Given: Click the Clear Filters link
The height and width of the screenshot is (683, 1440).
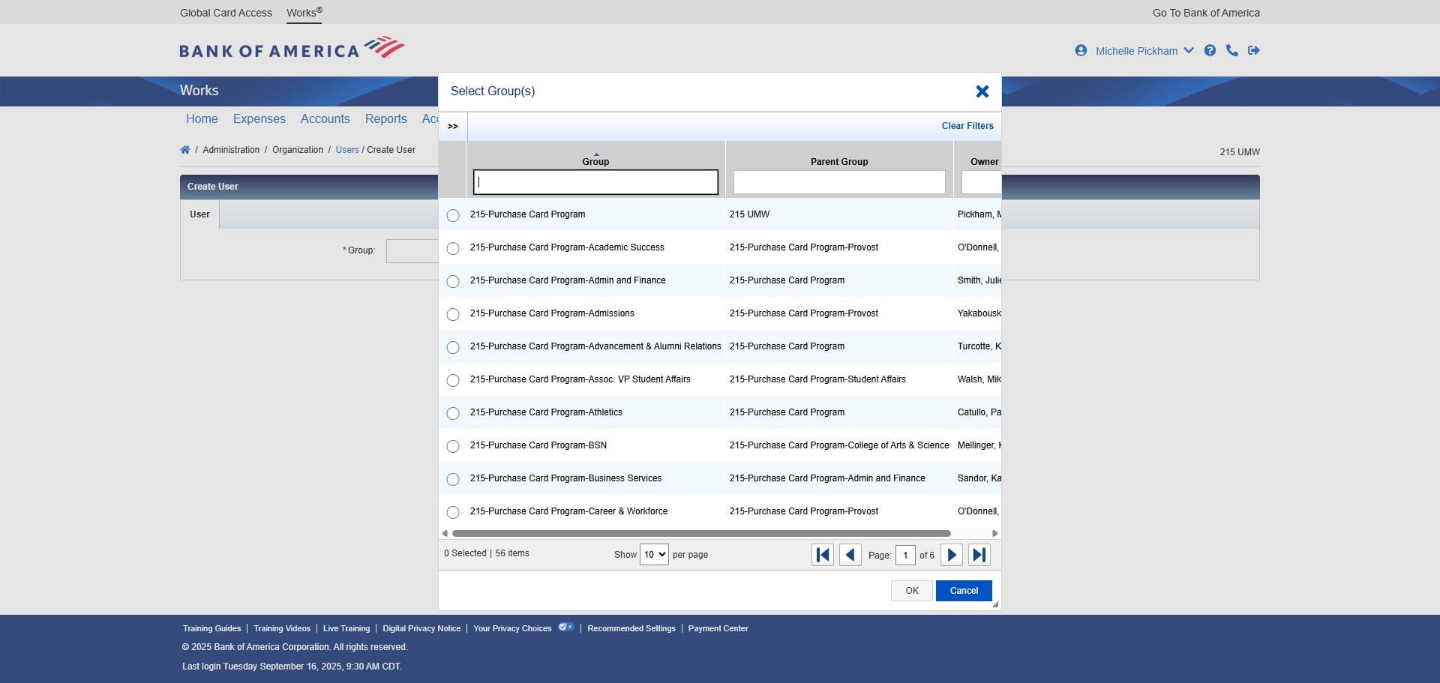Looking at the screenshot, I should coord(967,126).
